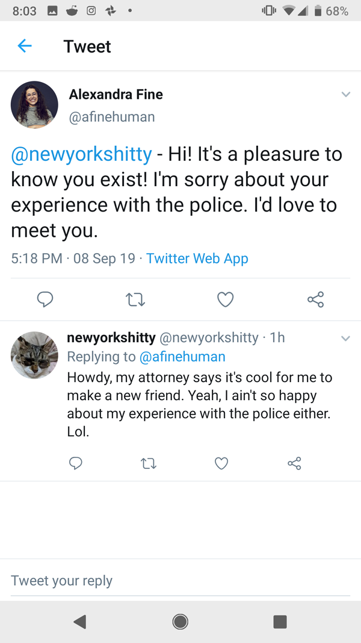Retweet Alexandra Fine's main tweet
361x643 pixels.
tap(135, 299)
